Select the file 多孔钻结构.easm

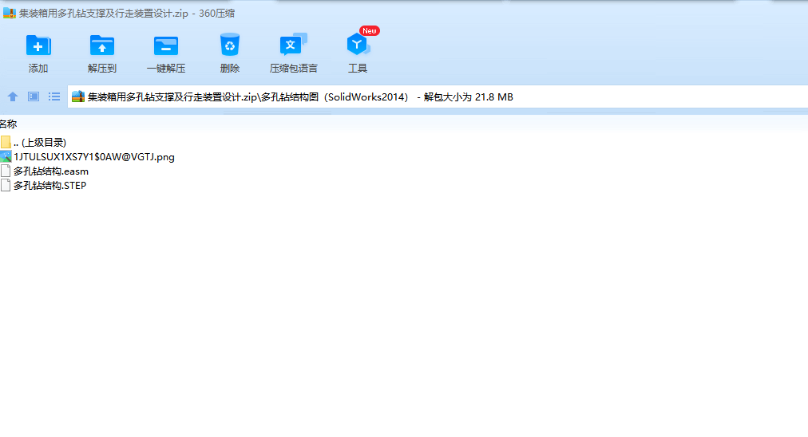(x=51, y=171)
